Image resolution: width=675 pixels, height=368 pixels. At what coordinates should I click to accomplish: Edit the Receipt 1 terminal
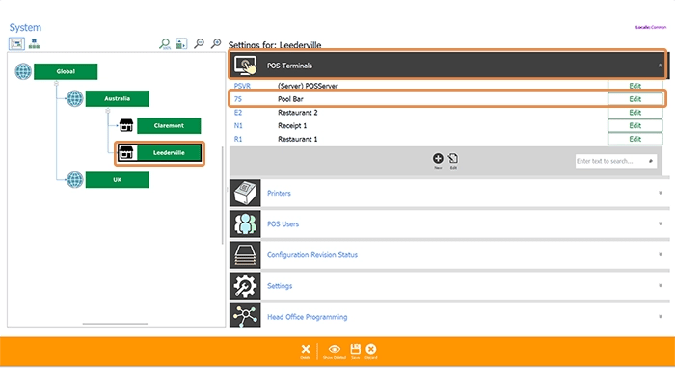pos(634,125)
